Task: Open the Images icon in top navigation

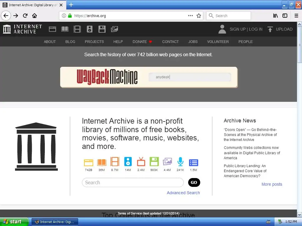Action: coord(114,29)
